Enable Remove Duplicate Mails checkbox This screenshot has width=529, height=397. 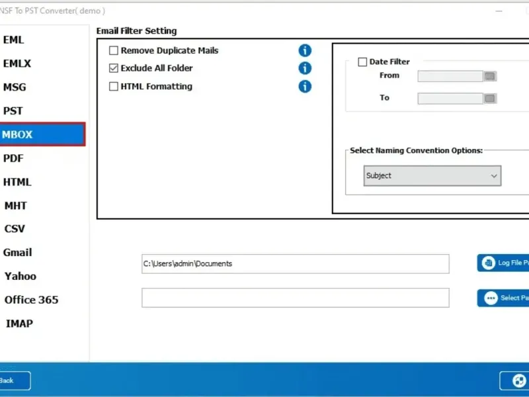coord(114,51)
